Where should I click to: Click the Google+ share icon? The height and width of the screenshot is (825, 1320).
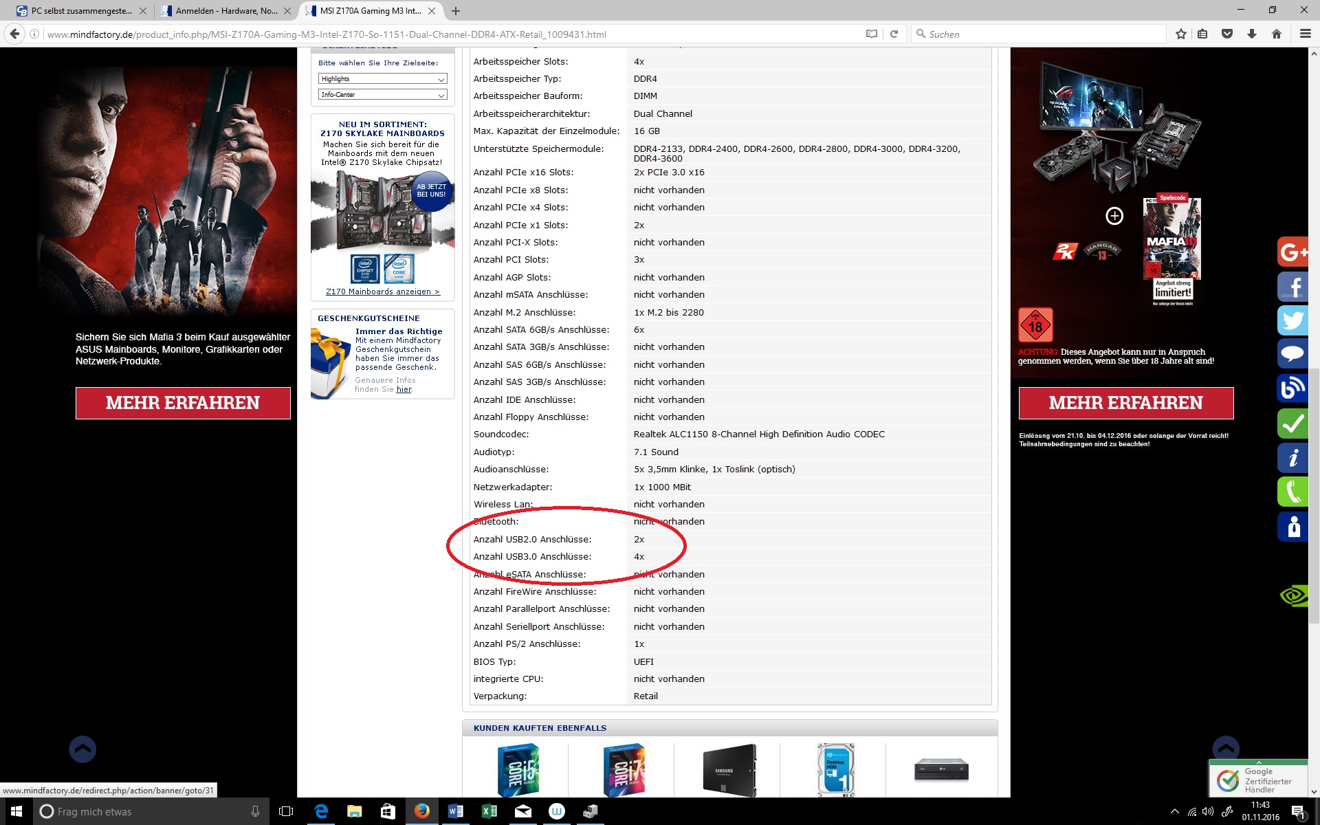click(x=1292, y=252)
